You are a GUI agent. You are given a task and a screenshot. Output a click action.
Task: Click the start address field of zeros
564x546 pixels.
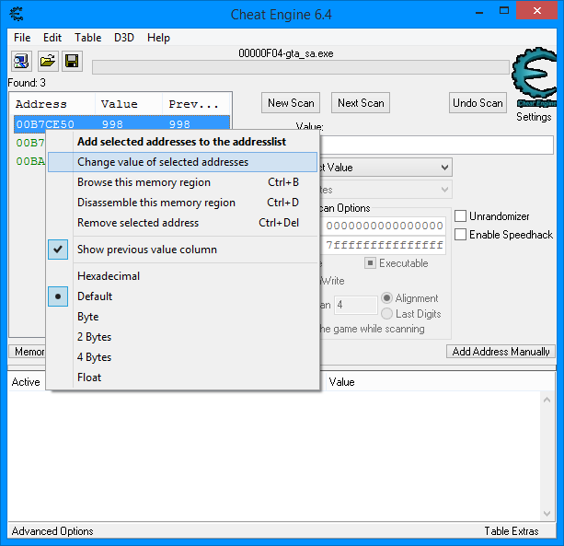click(x=385, y=226)
